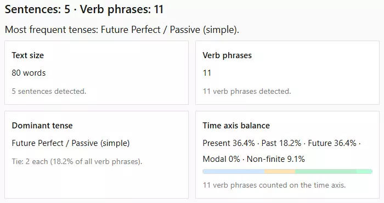Screen dimensions: 384x203
Task: Select the Most frequent tenses summary line
Action: (122, 30)
